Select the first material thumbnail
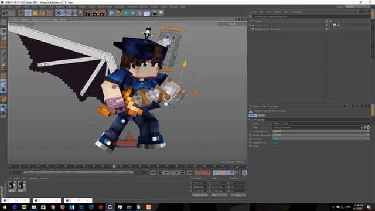 12,186
